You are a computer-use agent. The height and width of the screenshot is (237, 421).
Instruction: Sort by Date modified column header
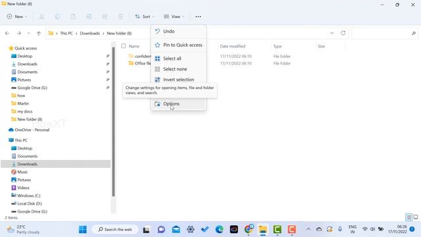click(x=232, y=46)
